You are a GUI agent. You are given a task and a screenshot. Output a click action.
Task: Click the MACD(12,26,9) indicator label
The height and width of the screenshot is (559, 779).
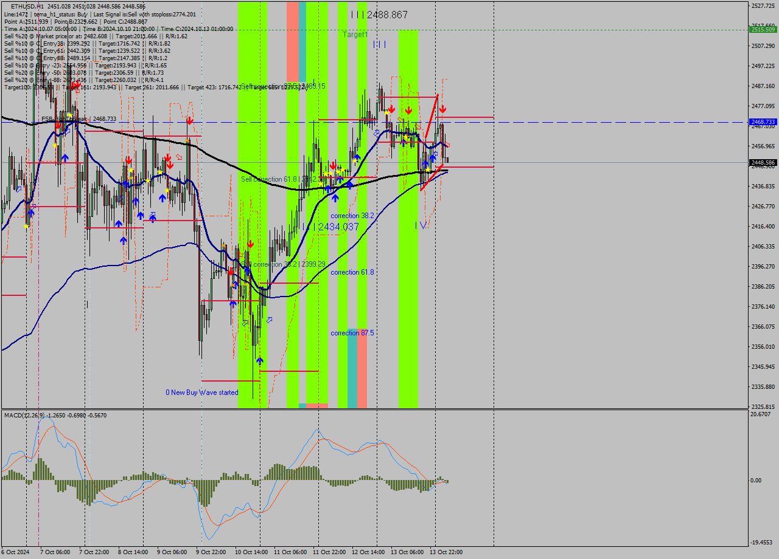click(x=55, y=415)
